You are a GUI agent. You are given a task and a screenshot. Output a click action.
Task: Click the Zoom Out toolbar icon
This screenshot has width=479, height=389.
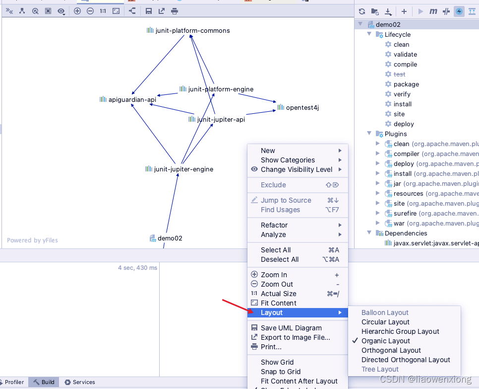click(x=90, y=11)
